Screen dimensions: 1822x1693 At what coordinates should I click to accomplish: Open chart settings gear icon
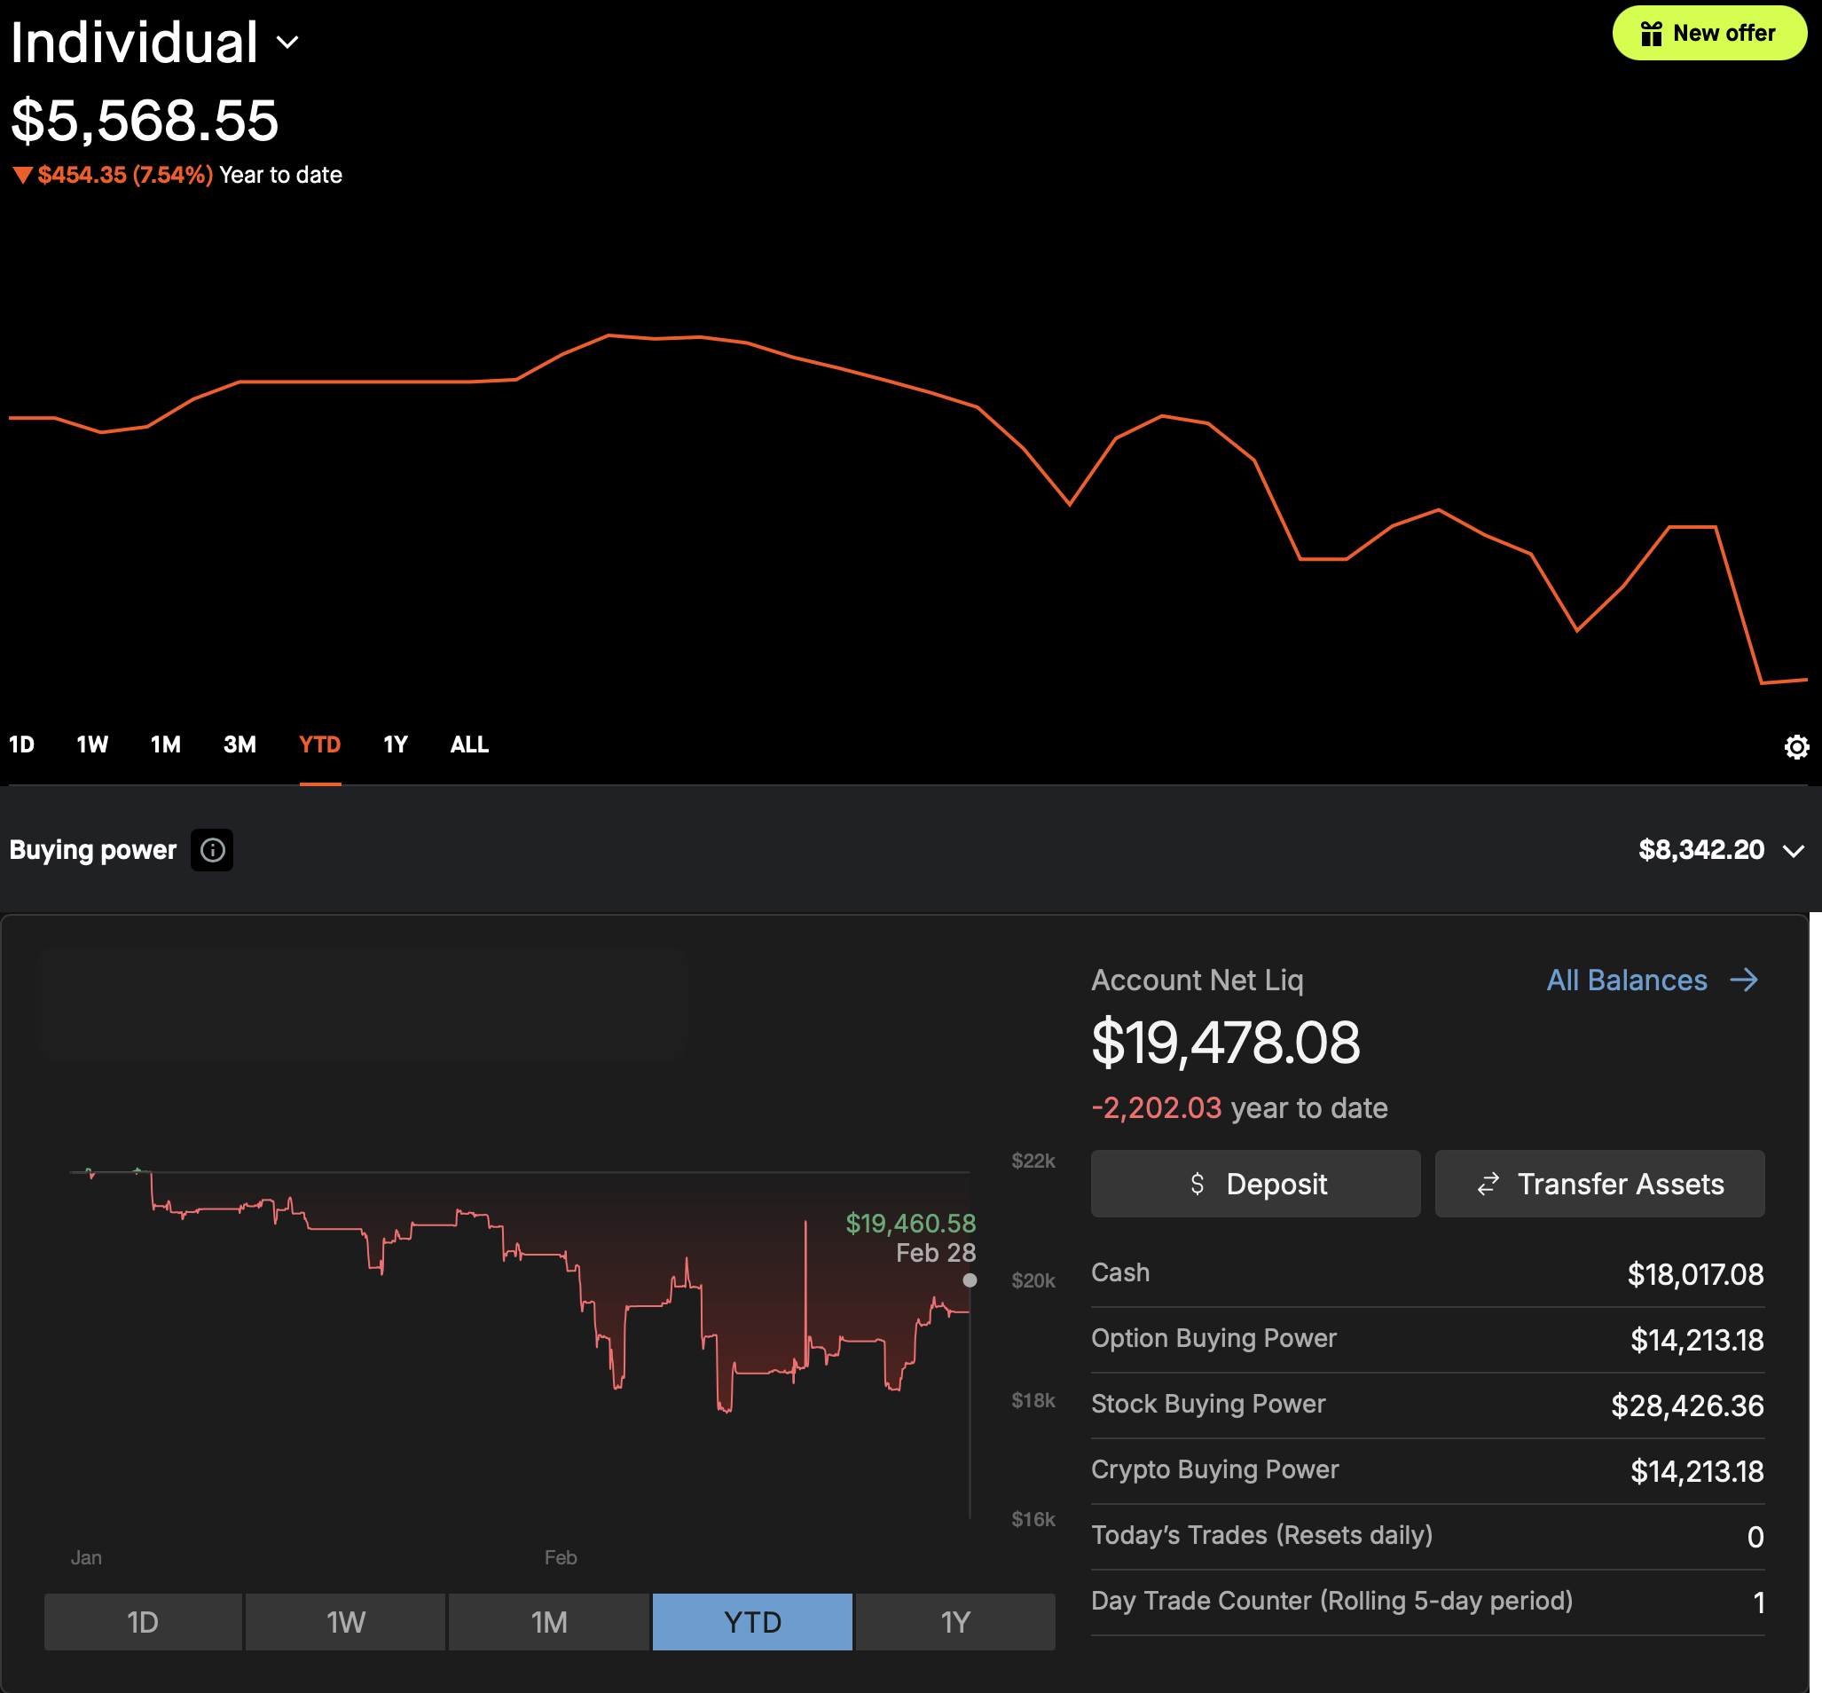1795,746
